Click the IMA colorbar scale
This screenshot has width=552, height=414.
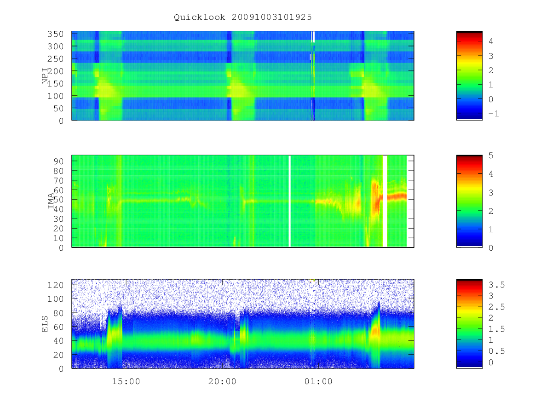tap(469, 201)
